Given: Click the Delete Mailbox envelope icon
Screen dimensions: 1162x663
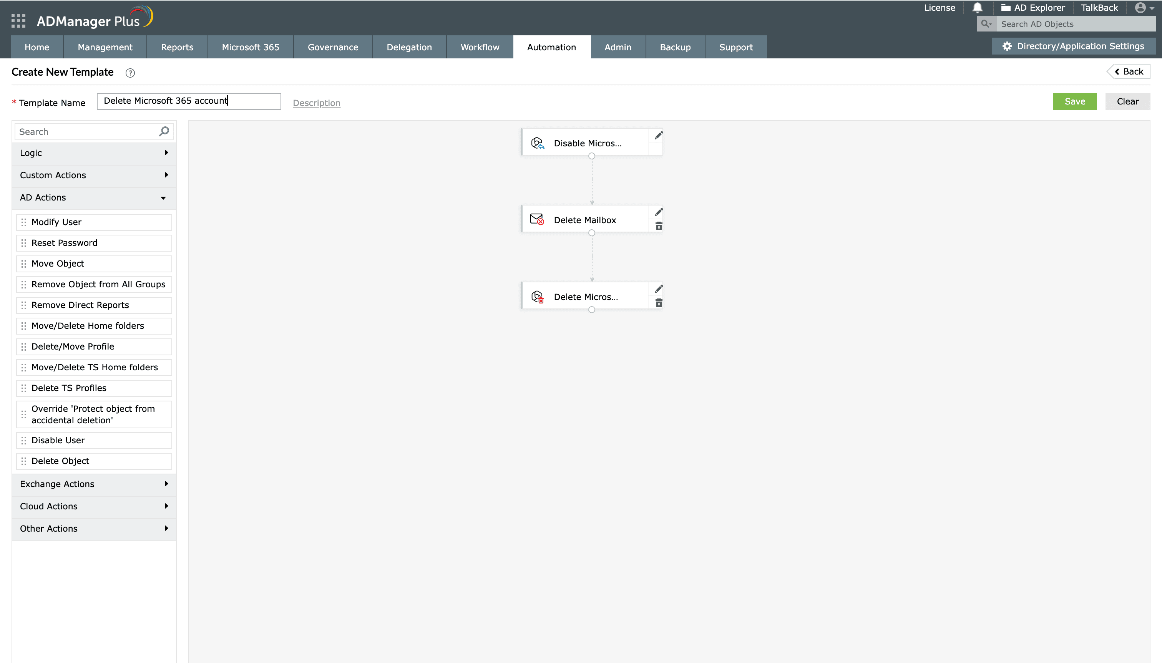Looking at the screenshot, I should click(x=537, y=219).
